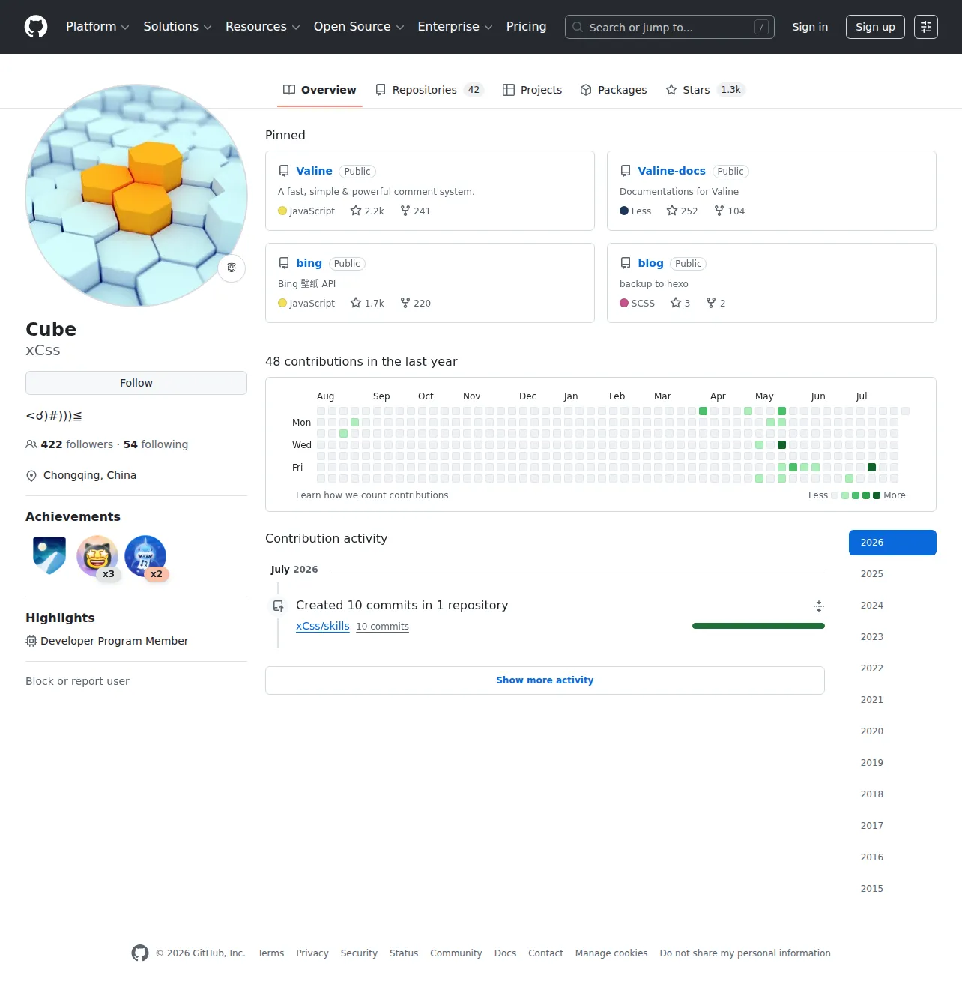Screen dimensions: 962x993
Task: Click the green commits progress bar
Action: 758,626
